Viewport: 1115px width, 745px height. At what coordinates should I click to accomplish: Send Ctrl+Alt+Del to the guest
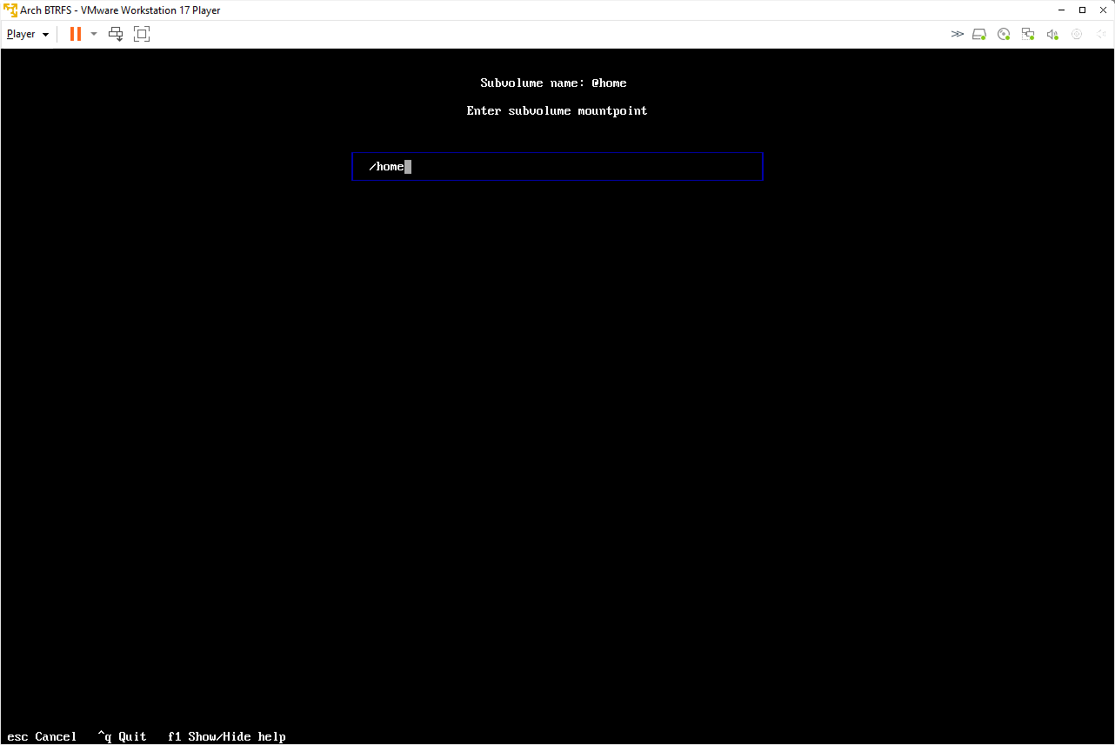coord(116,34)
